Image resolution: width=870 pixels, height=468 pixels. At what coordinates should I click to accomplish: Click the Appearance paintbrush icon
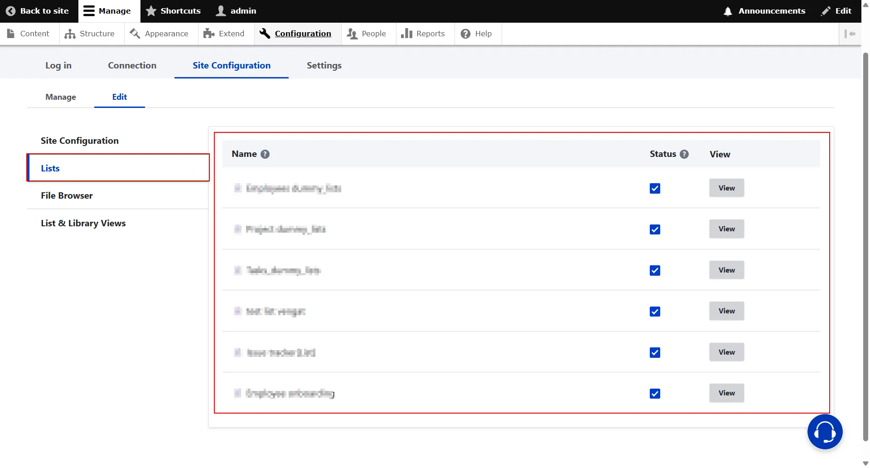pyautogui.click(x=135, y=34)
